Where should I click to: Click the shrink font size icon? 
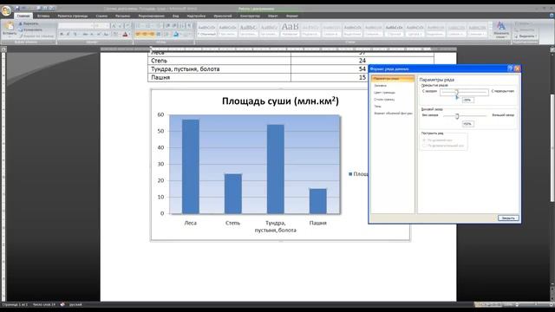coord(120,26)
